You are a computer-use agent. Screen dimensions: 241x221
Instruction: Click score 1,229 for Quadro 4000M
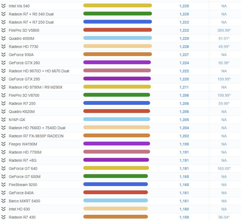(184, 38)
